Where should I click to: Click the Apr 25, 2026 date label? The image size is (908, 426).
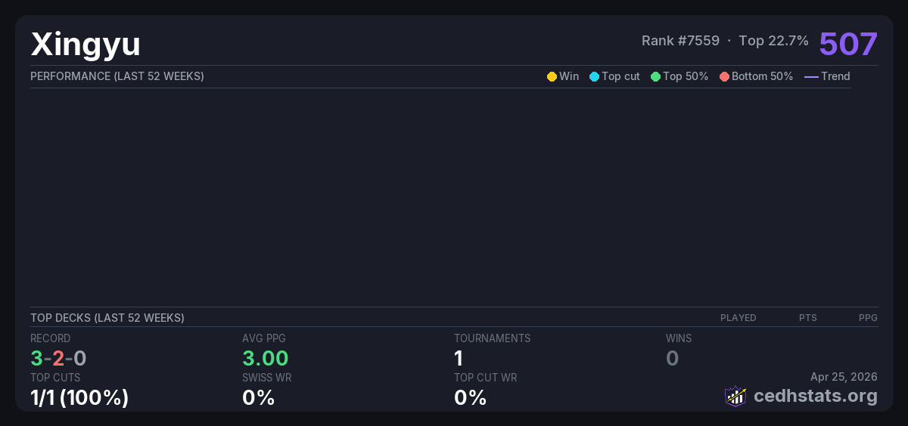[x=843, y=377]
